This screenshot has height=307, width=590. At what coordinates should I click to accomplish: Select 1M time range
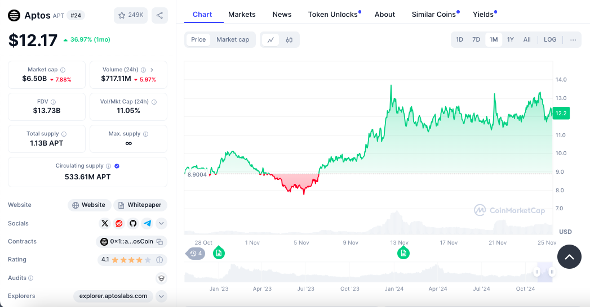point(494,40)
